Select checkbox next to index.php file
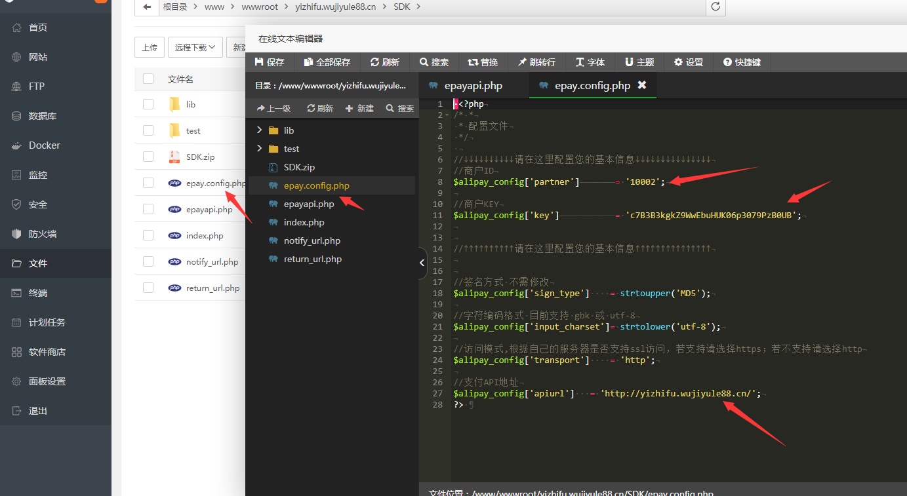The width and height of the screenshot is (907, 496). 148,235
